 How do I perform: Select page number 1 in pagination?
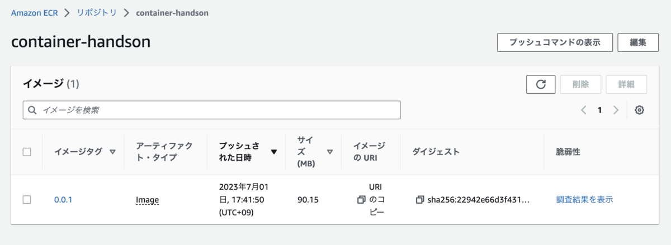[x=599, y=111]
